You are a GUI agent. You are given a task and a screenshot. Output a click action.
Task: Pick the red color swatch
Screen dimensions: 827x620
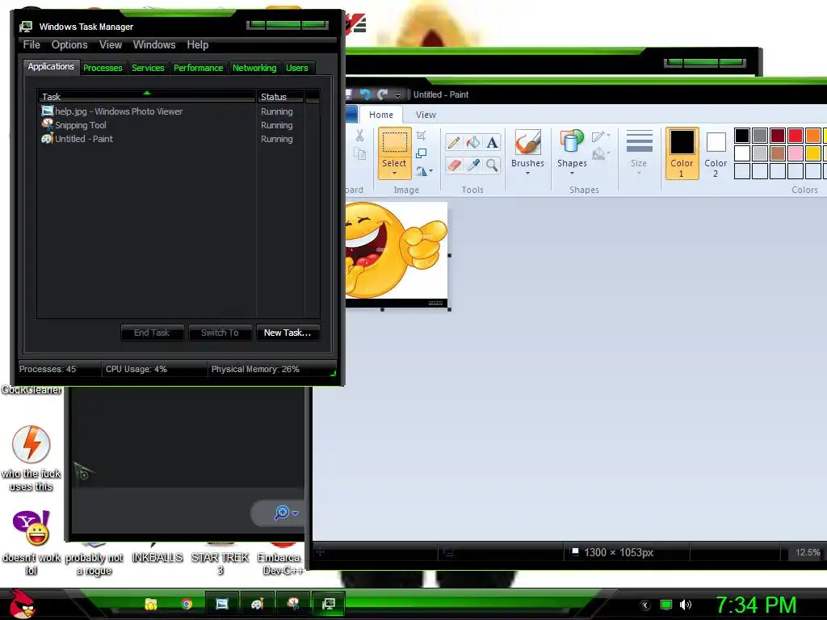(x=796, y=136)
